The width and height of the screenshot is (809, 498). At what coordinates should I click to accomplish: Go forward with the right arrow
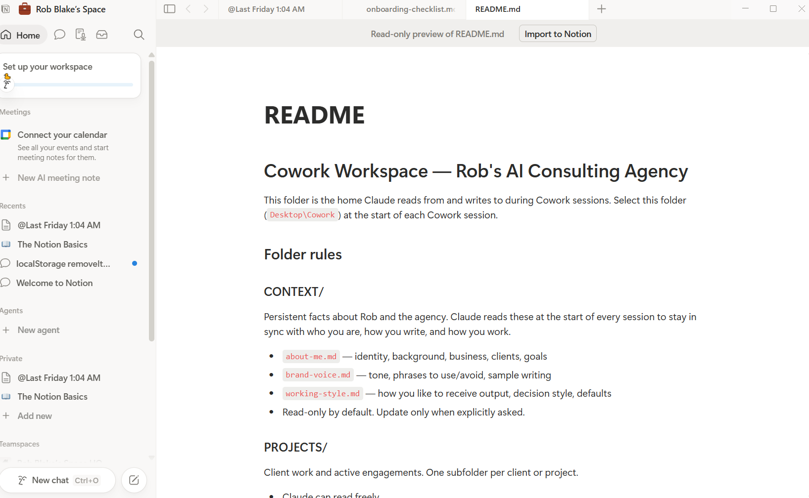pos(206,9)
